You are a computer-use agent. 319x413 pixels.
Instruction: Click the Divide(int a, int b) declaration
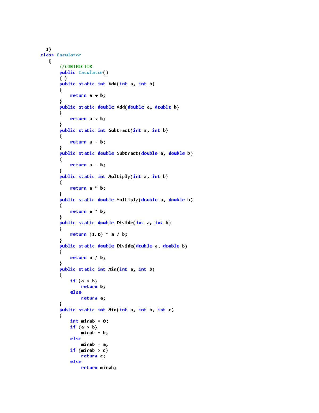114,223
